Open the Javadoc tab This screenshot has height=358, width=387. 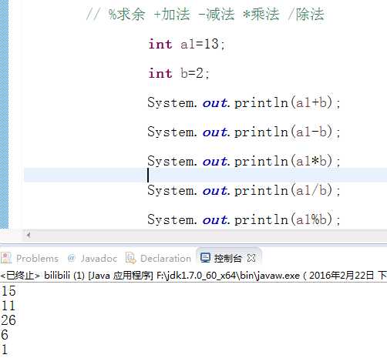click(x=93, y=258)
